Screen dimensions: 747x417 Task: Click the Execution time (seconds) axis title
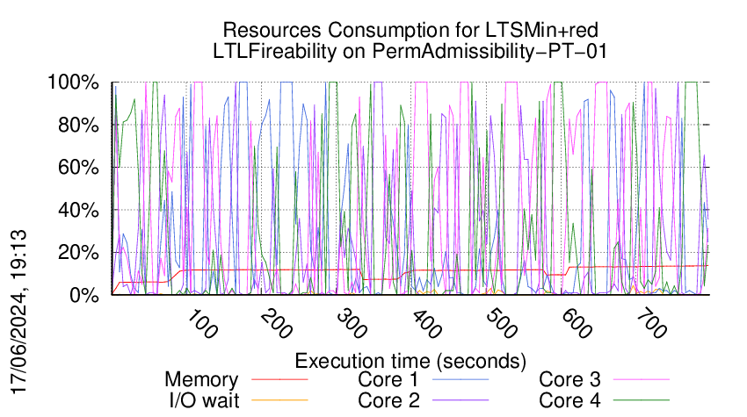pyautogui.click(x=410, y=361)
